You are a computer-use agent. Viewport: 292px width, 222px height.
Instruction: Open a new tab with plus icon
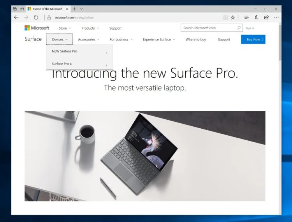pos(74,9)
